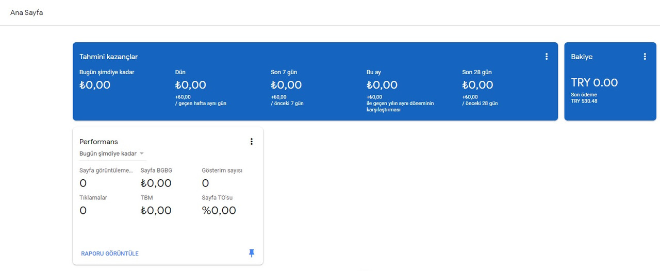Open the Performans card three-dot menu

point(252,142)
